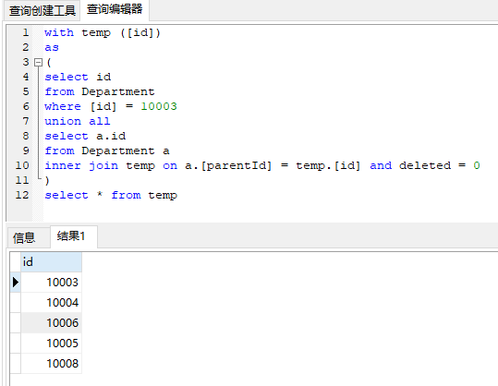
Task: Click 'select * from temp' final line
Action: pos(111,195)
